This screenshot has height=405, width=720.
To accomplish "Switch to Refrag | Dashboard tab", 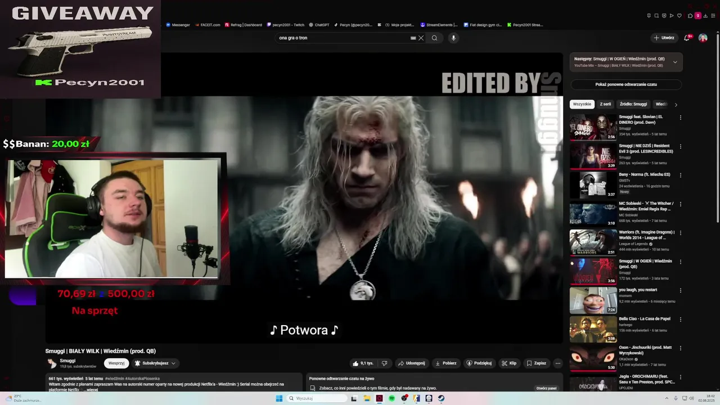I will (244, 25).
